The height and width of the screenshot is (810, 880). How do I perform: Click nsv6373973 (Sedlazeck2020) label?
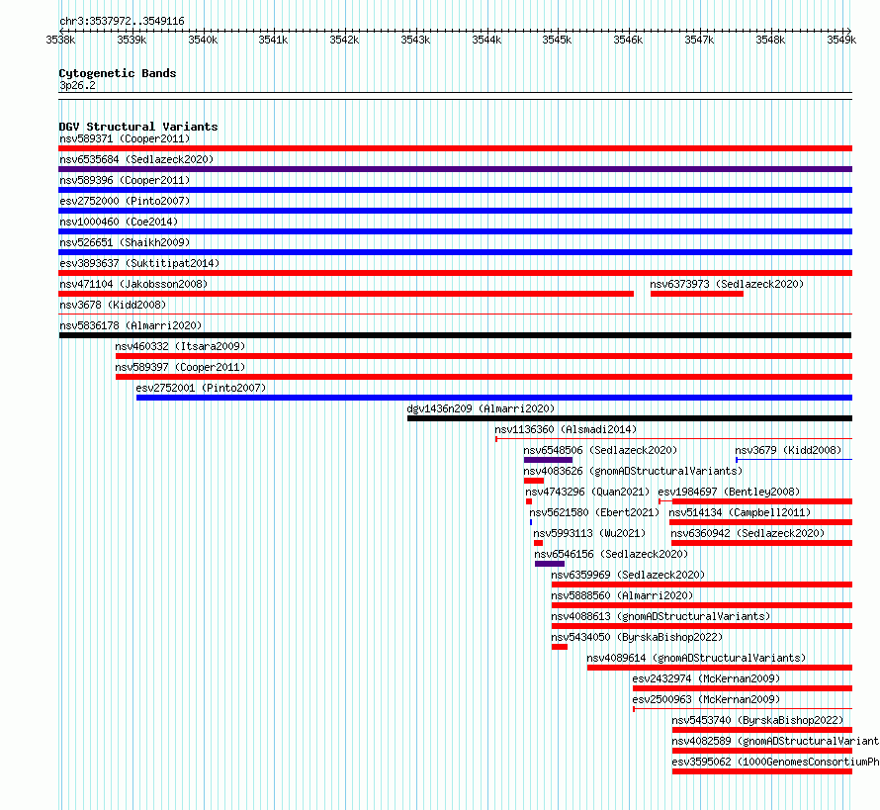pyautogui.click(x=727, y=284)
